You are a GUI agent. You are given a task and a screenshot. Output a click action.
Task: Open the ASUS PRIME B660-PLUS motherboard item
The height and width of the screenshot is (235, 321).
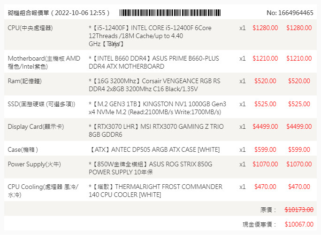point(154,63)
